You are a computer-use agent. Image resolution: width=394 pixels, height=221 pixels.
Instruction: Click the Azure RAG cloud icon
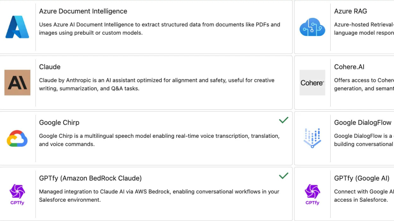tap(312, 27)
